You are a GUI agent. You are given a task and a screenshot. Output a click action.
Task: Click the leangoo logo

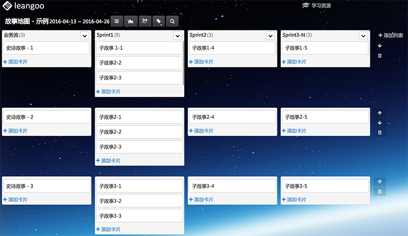pos(27,7)
